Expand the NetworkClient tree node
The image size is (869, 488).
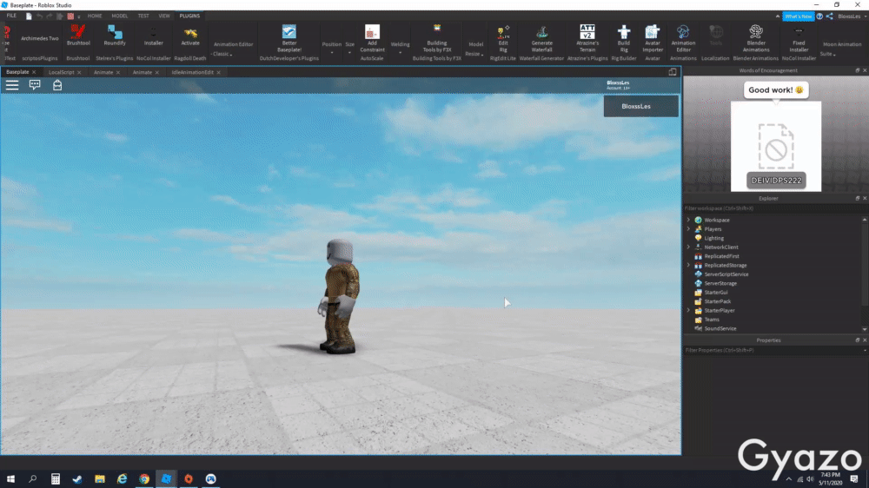689,247
